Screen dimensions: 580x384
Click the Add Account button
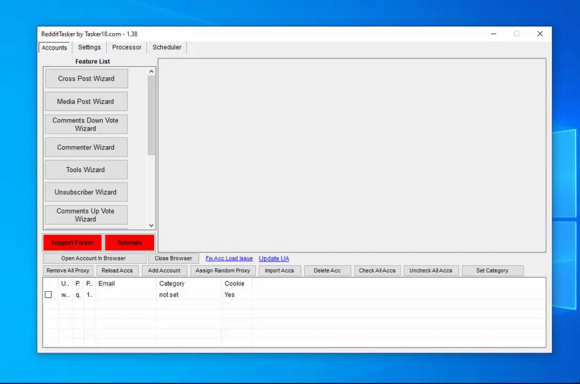tap(164, 270)
